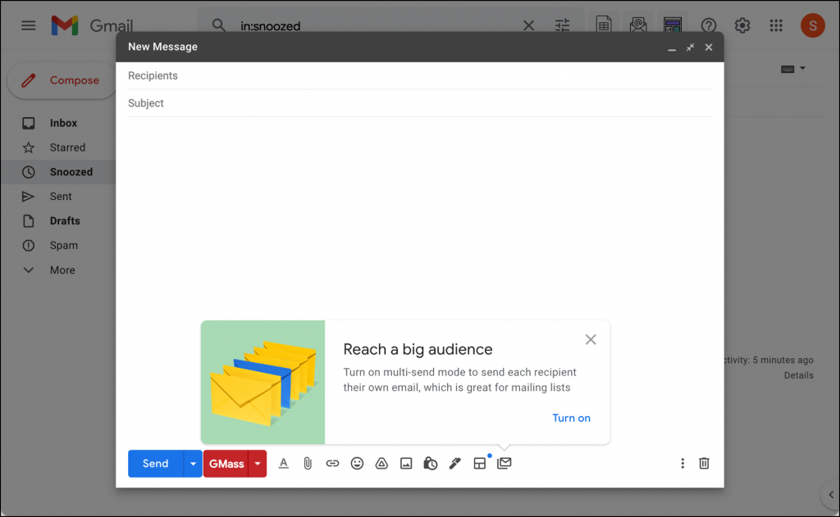
Task: Select the Snoozed folder
Action: tap(71, 172)
